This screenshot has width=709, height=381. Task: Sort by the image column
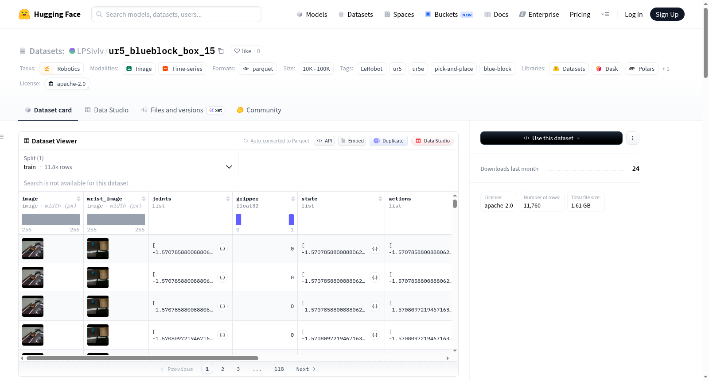point(78,199)
